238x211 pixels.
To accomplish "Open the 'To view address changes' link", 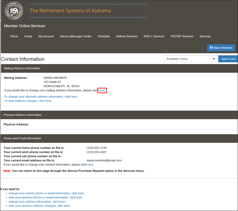I will click(x=28, y=101).
